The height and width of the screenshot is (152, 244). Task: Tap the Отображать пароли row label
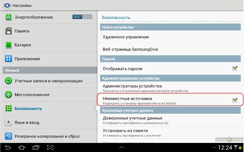click(123, 69)
